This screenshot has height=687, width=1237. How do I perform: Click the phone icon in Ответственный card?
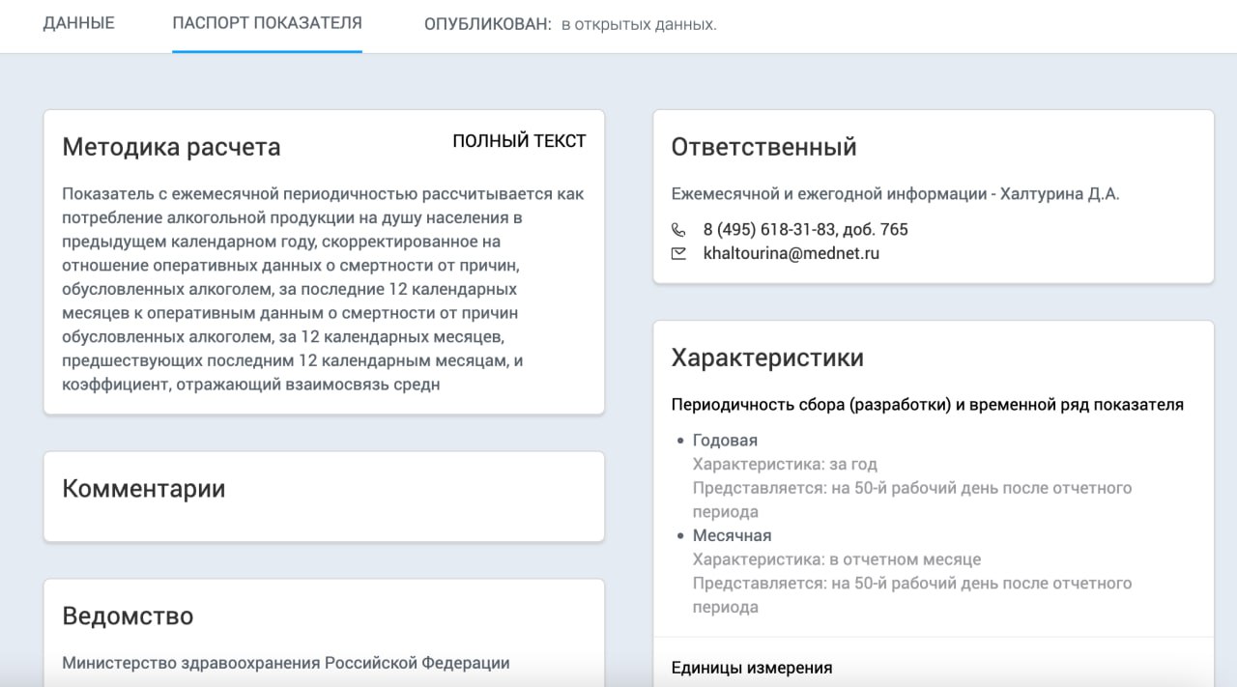tap(678, 230)
